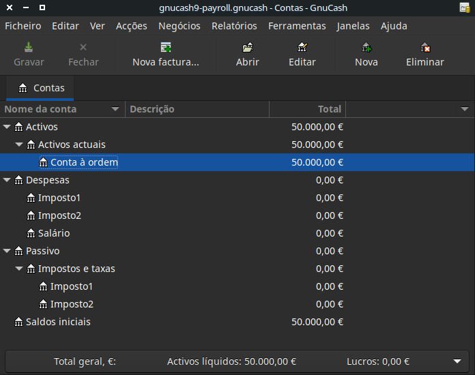Click the Nova factura toolbar icon

tap(165, 48)
